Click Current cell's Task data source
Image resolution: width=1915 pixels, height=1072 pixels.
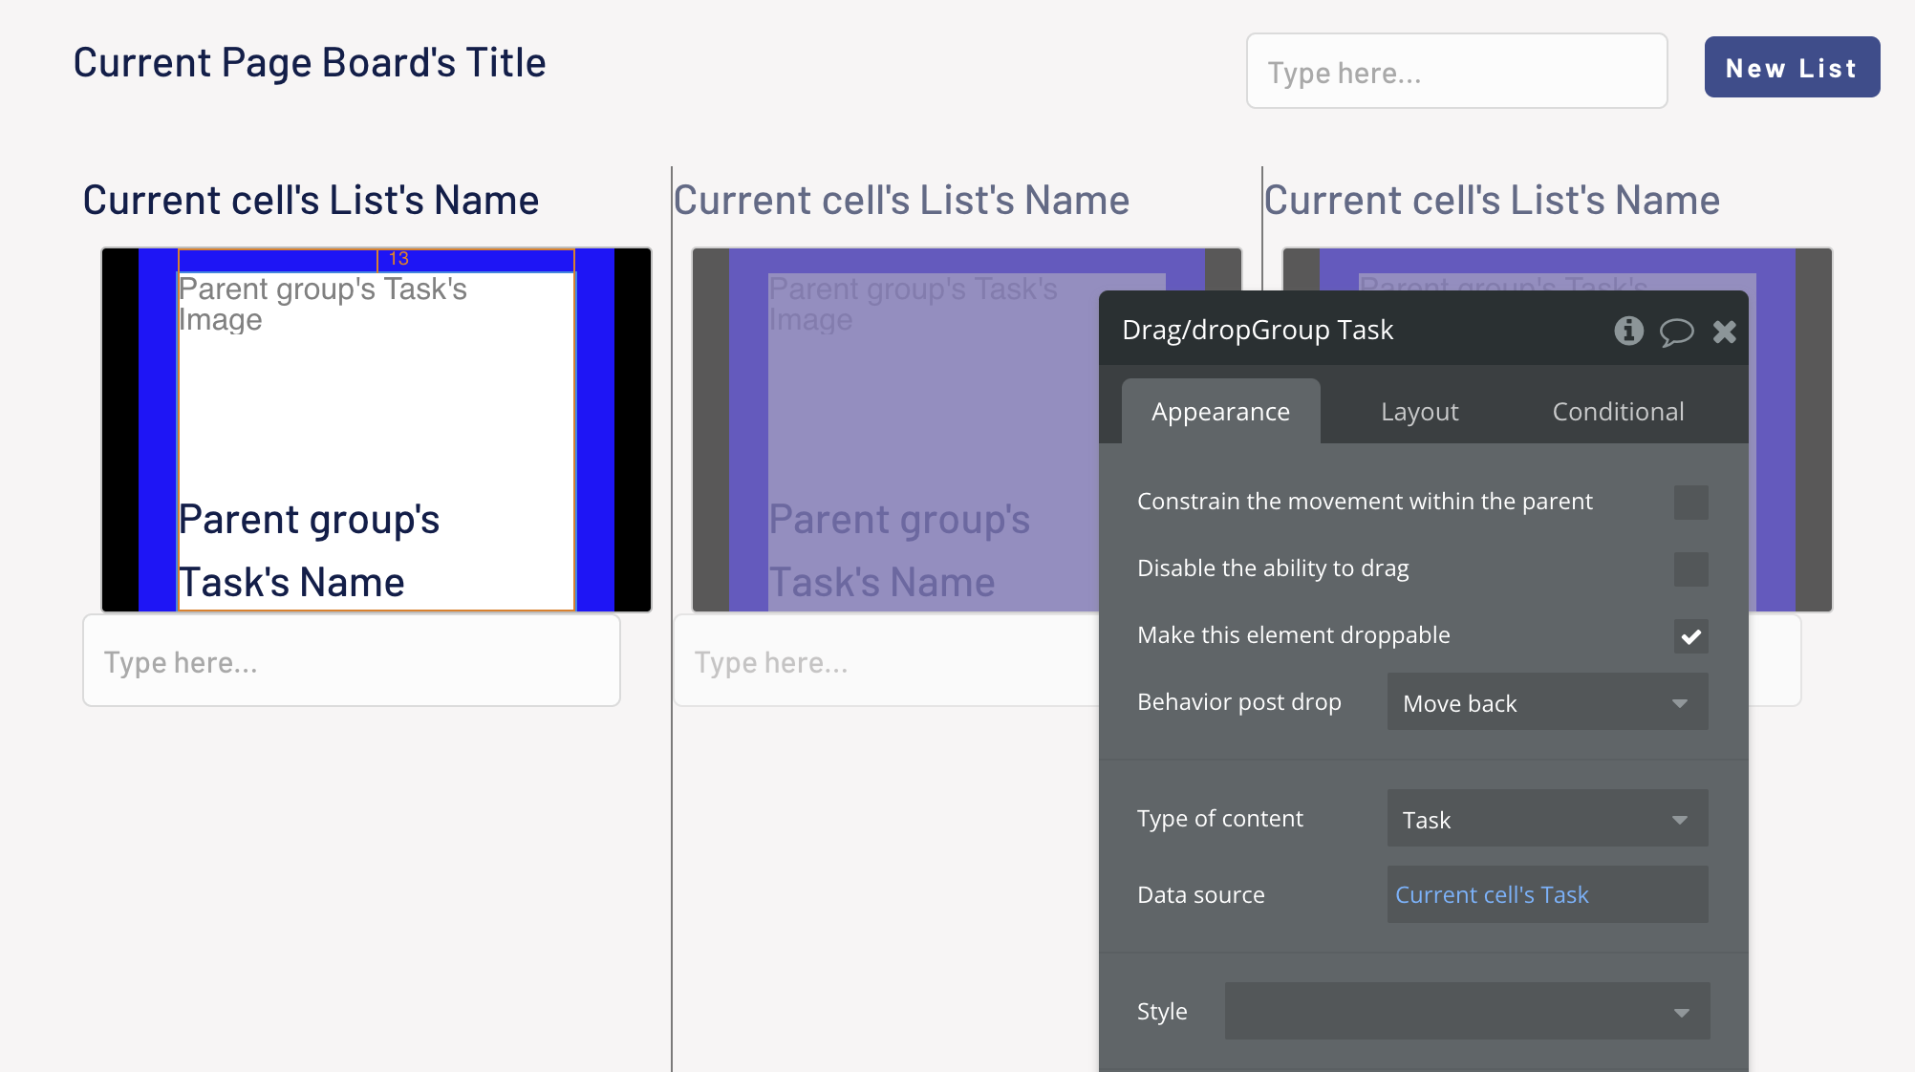coord(1492,895)
